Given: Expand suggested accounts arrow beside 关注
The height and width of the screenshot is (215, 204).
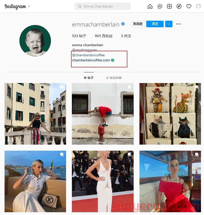Looking at the screenshot, I should pyautogui.click(x=169, y=24).
